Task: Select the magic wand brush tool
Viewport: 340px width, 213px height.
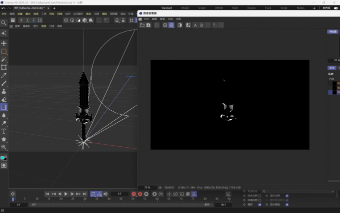Action: [3, 59]
